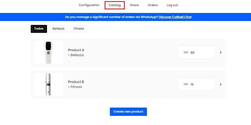Click the EUR badge for Product A
This screenshot has height=125, width=251.
coord(186,53)
